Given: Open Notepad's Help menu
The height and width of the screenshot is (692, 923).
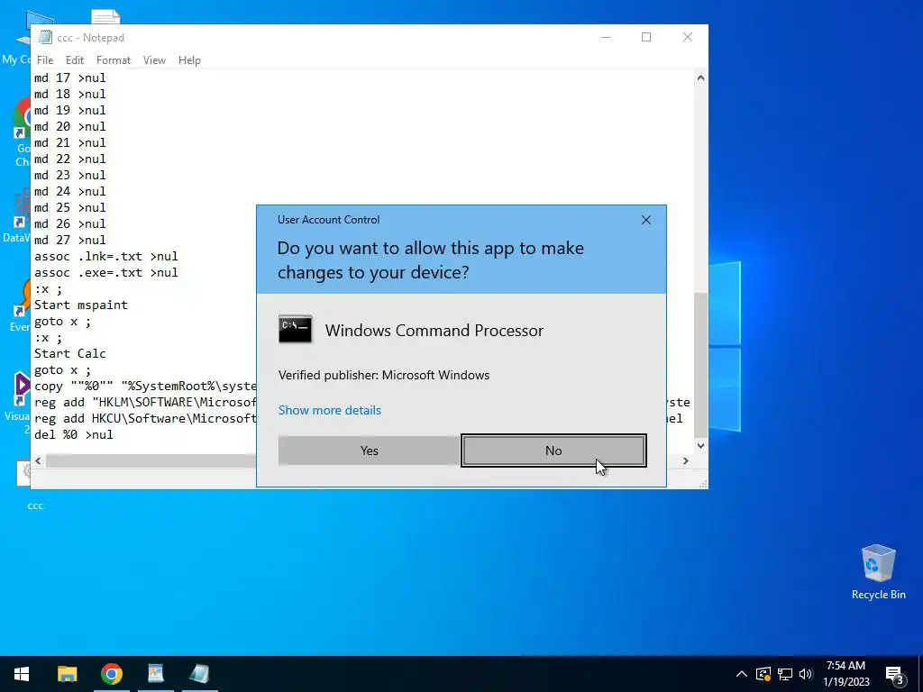Looking at the screenshot, I should (x=189, y=60).
